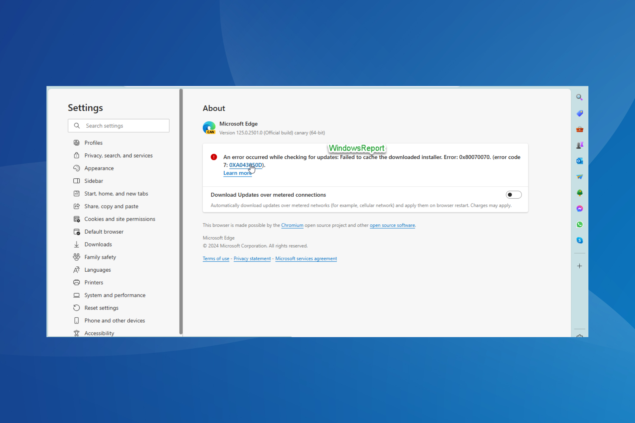
Task: Open the Microsoft services agreement link
Action: tap(306, 259)
